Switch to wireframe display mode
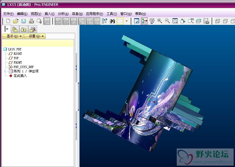The image size is (235, 167). (218, 21)
